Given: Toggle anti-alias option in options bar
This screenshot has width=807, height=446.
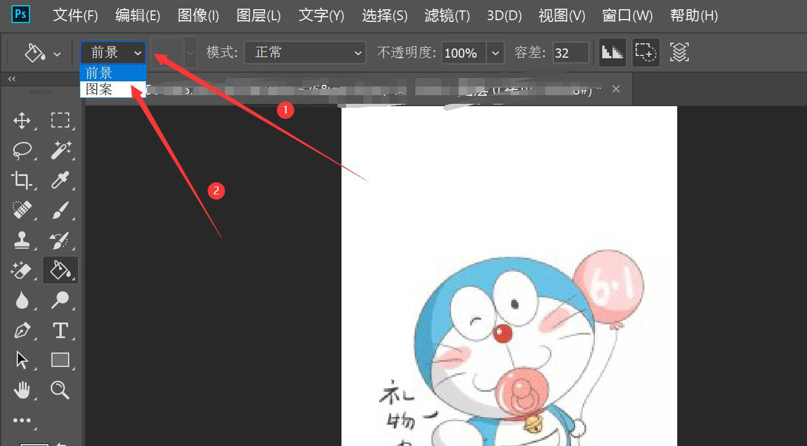Looking at the screenshot, I should click(612, 53).
